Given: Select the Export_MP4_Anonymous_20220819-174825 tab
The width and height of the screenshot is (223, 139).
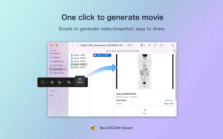Looking at the screenshot, I should click(122, 51).
